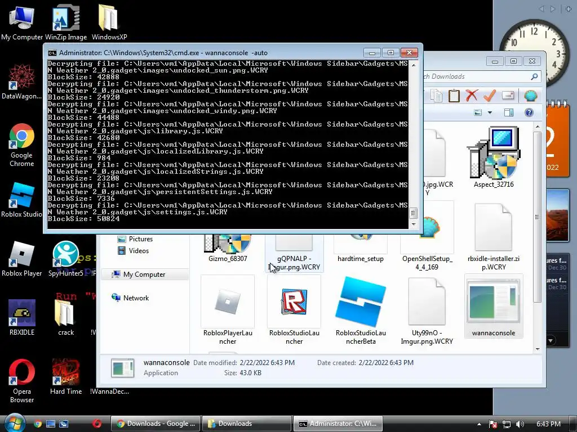Select the wannaconsole application file

pyautogui.click(x=494, y=306)
